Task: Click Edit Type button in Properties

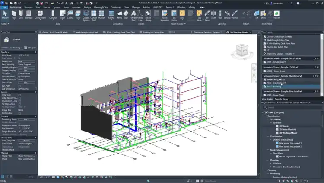Action: tap(30, 48)
